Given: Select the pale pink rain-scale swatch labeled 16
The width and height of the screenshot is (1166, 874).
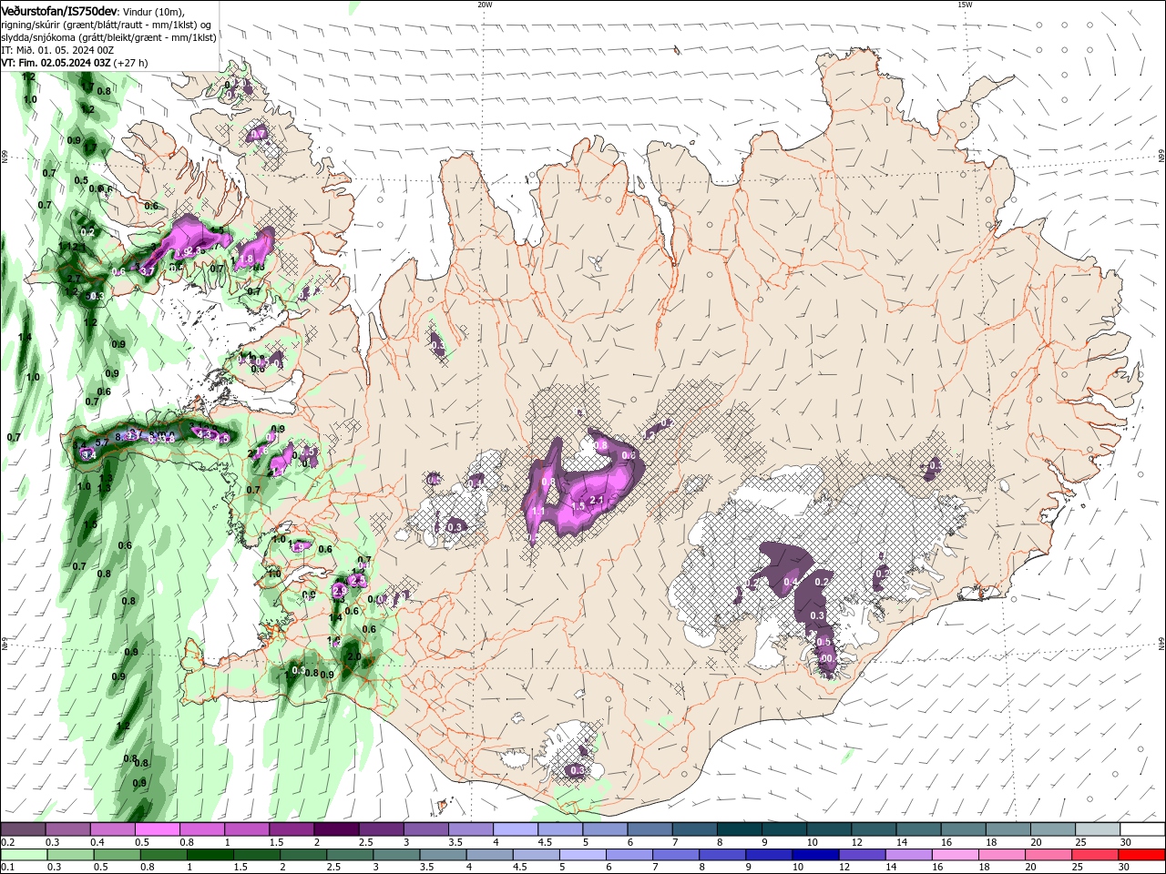Looking at the screenshot, I should tap(955, 855).
